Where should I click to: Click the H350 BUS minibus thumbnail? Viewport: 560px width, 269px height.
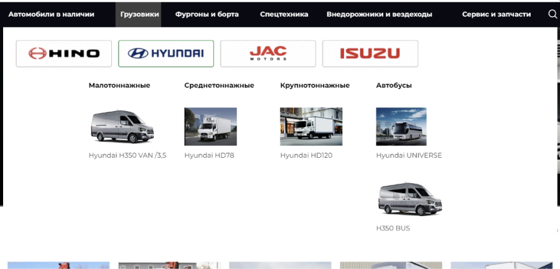point(410,199)
